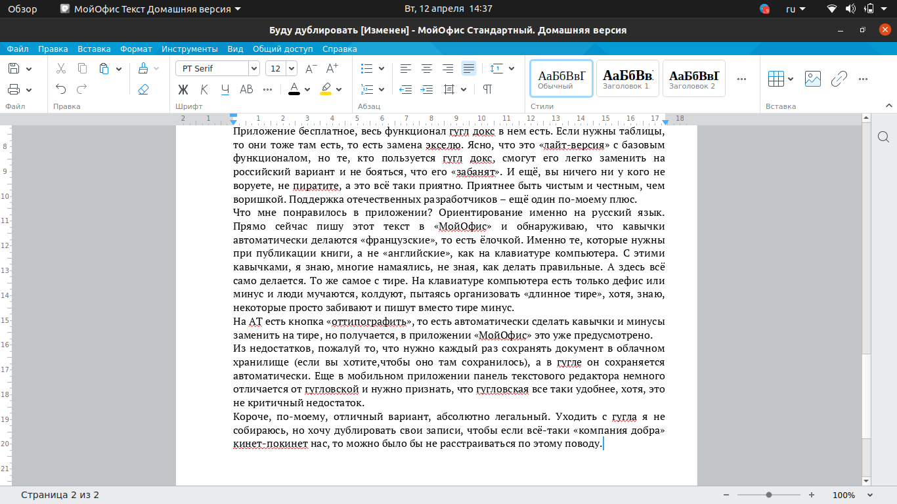Image resolution: width=897 pixels, height=504 pixels.
Task: Center align the text
Action: coord(427,68)
